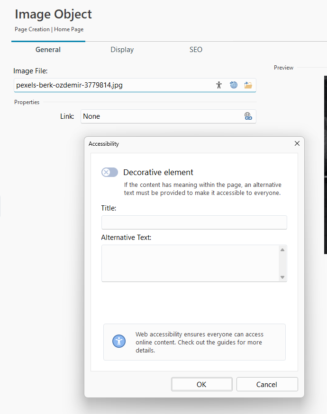Enable the Decorative element toggle
Viewport: 327px width, 414px height.
coord(109,172)
